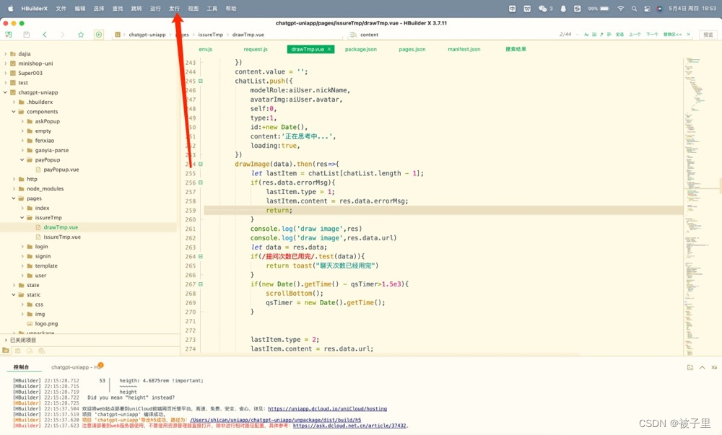Open the 运行 menu
Viewport: 722px width, 435px height.
[x=156, y=8]
